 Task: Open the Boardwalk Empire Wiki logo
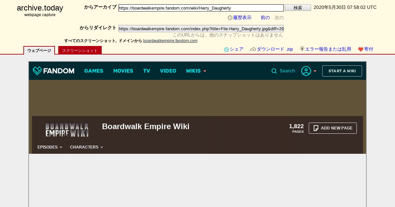[67, 130]
